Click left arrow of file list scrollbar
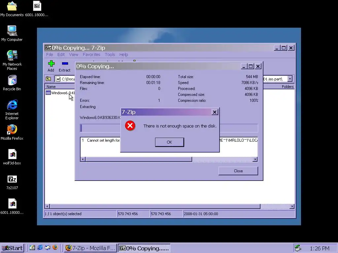Image resolution: width=338 pixels, height=253 pixels. 47,206
